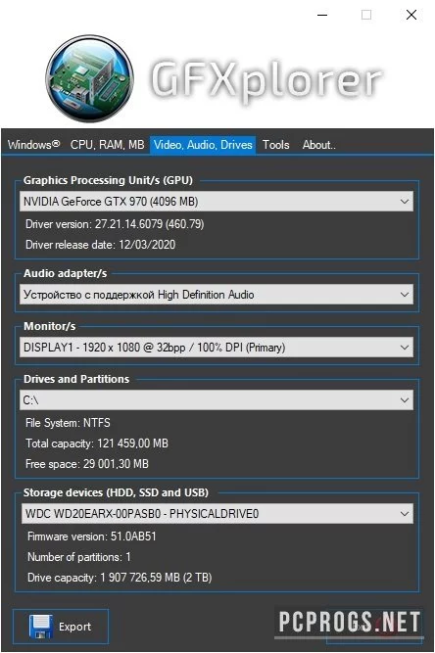Click the Storage devices (HDD, SSD and USB) heading
Screen dimensions: 435x653
coord(116,492)
